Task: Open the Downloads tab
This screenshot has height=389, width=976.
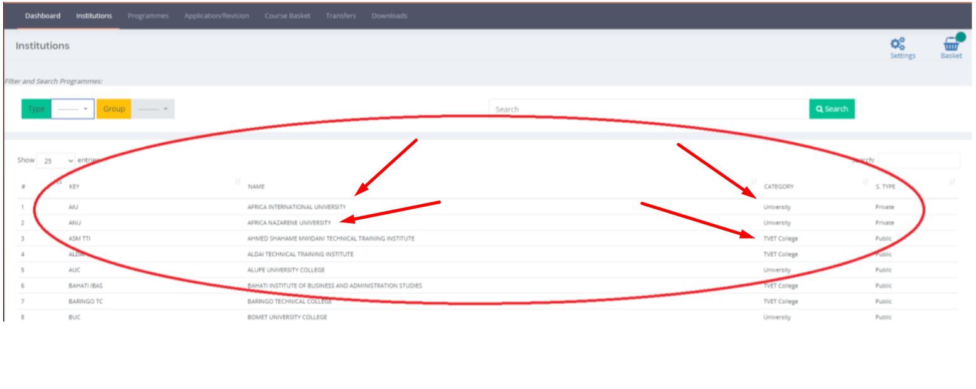Action: point(389,16)
